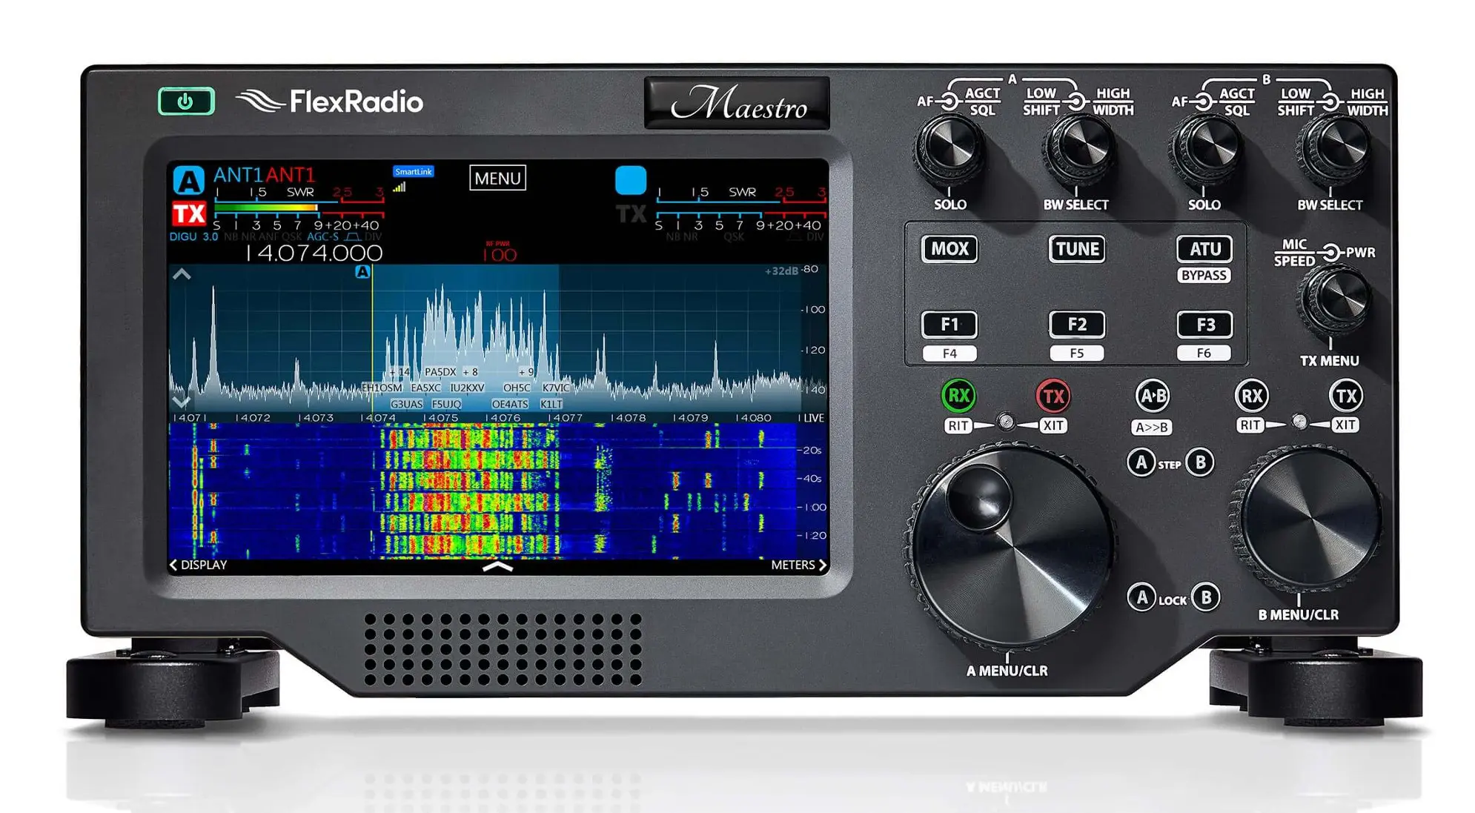Toggle the MOX button
1475x813 pixels.
pos(949,249)
